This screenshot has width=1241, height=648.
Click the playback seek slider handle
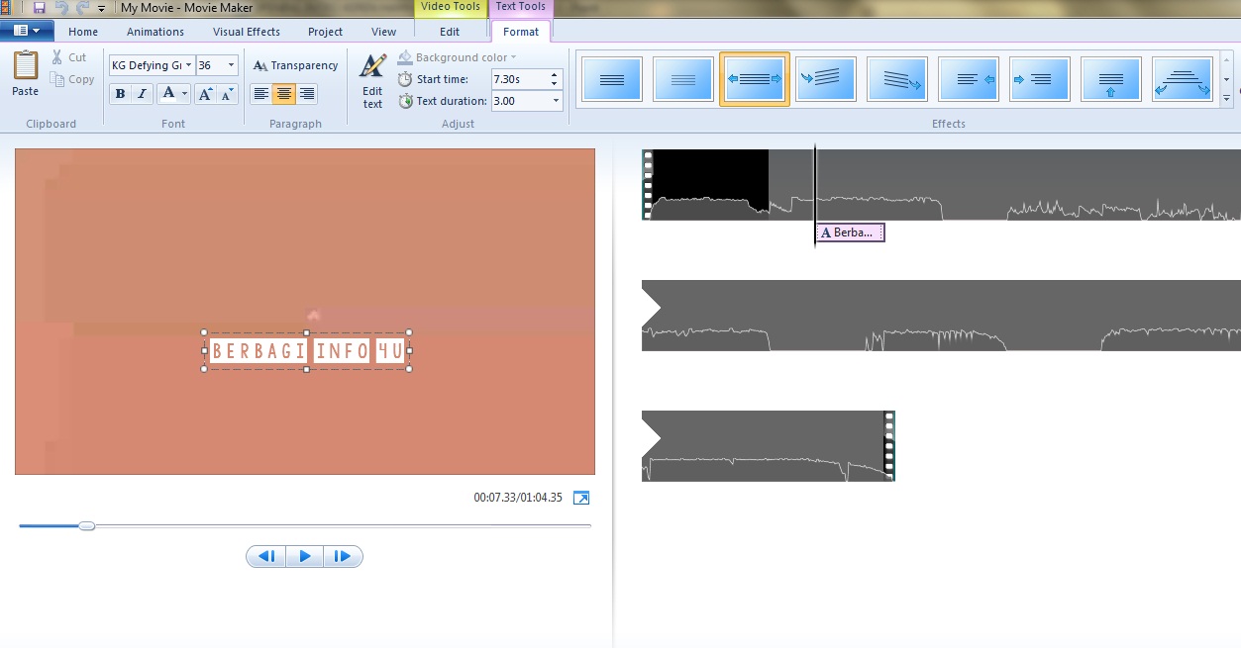coord(86,525)
